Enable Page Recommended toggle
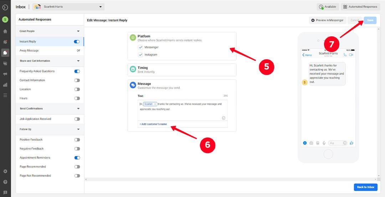The width and height of the screenshot is (385, 197). 77,167
